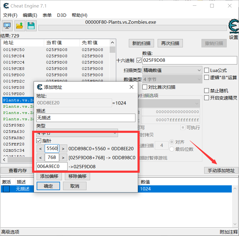Image resolution: width=239 pixels, height=236 pixels.
Task: Click 附加注释 at the bottom right
Action: (x=228, y=232)
